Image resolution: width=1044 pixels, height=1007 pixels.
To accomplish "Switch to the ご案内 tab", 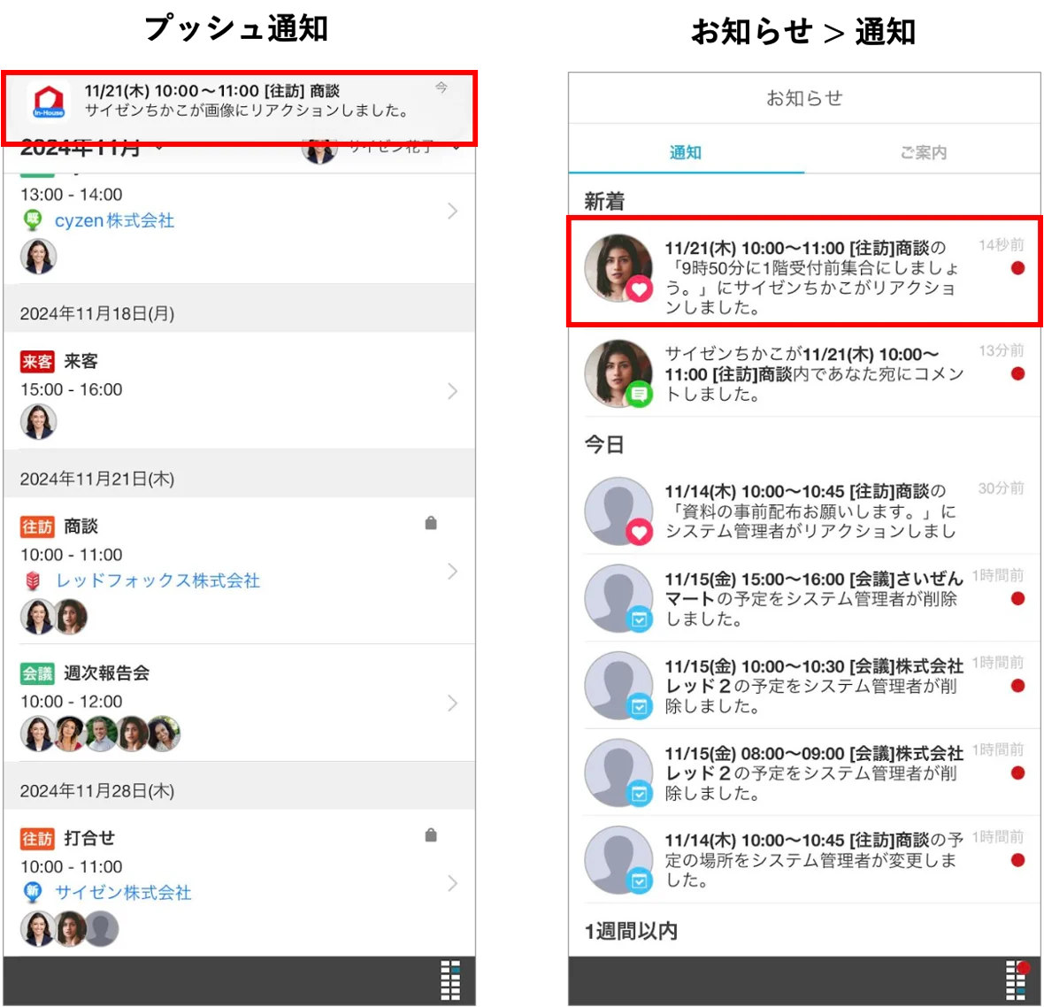I will click(x=923, y=152).
